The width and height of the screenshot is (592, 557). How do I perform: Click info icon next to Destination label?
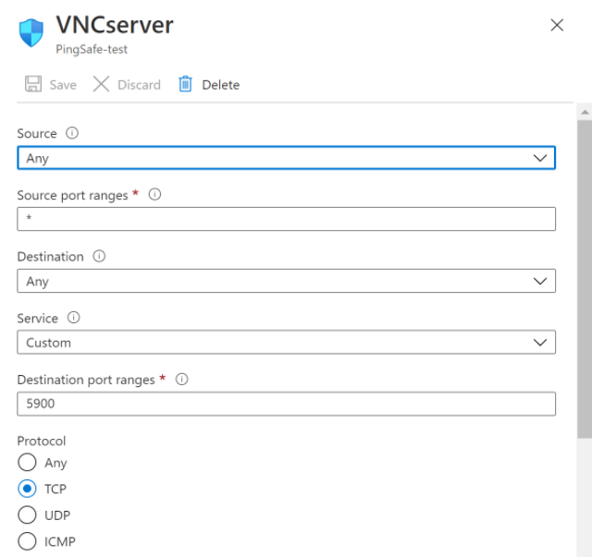point(100,256)
